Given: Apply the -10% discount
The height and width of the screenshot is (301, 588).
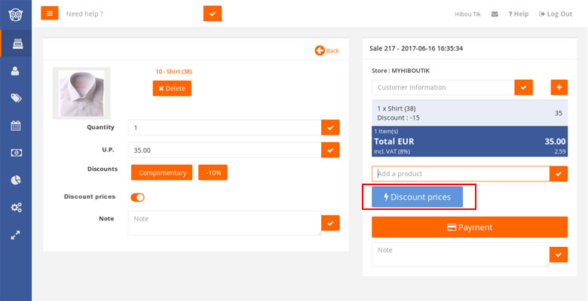Looking at the screenshot, I should 213,172.
